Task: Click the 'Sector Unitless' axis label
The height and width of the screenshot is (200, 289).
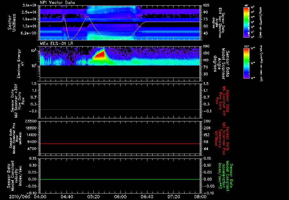Action: click(x=12, y=23)
